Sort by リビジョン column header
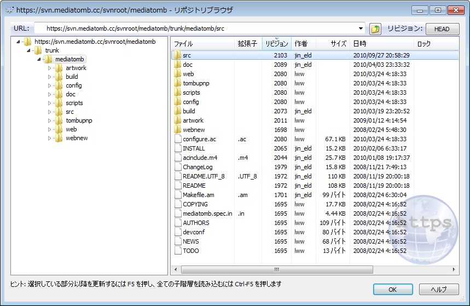Screen dimensions: 470x306 276,44
